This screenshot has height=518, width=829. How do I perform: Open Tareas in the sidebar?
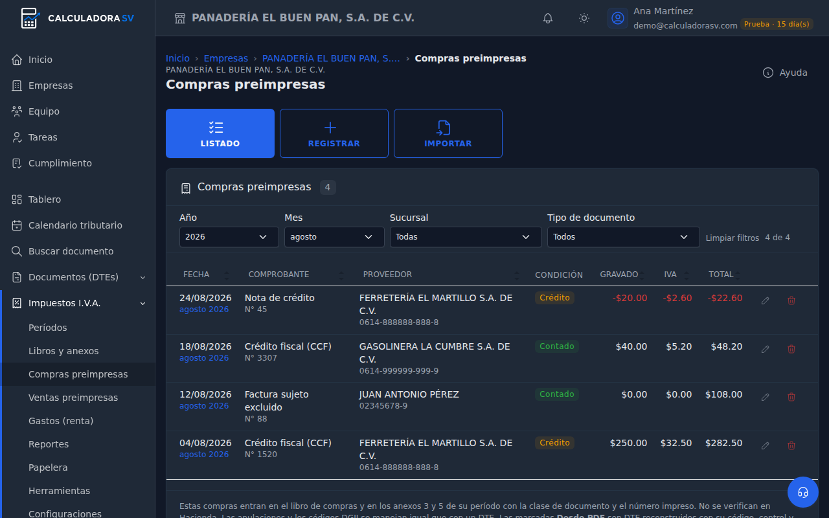pyautogui.click(x=78, y=137)
